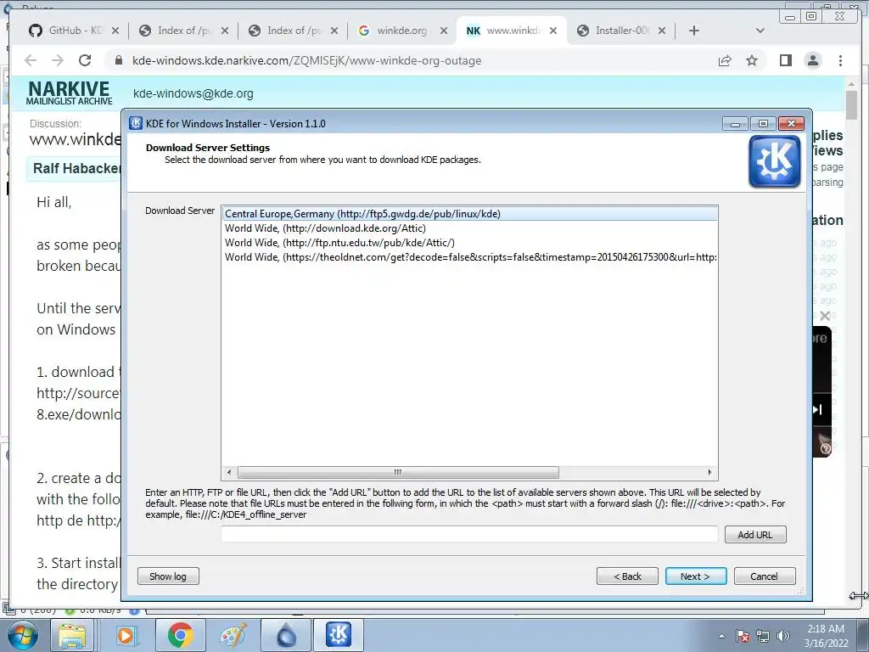Toggle Chrome side panel icon

tap(785, 60)
